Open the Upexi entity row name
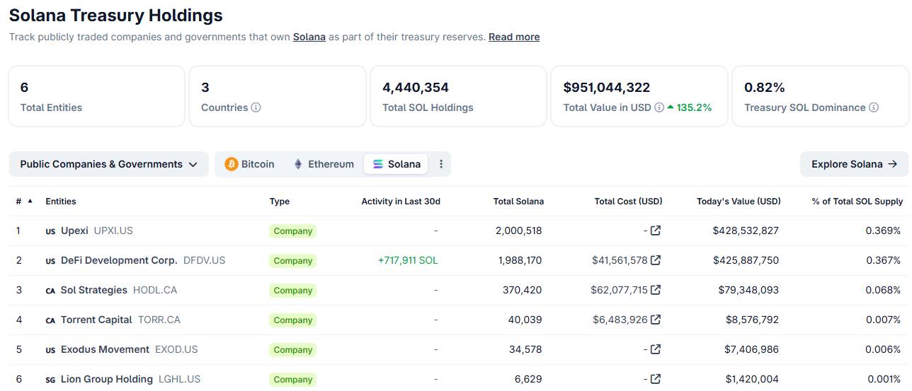Screen dimensions: 912x391 [74, 230]
